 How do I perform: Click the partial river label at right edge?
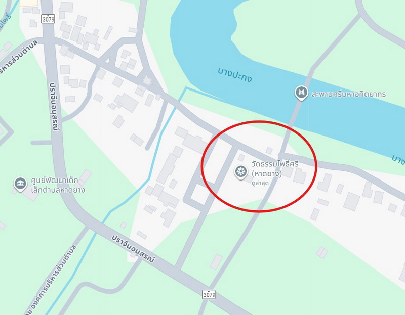(399, 160)
